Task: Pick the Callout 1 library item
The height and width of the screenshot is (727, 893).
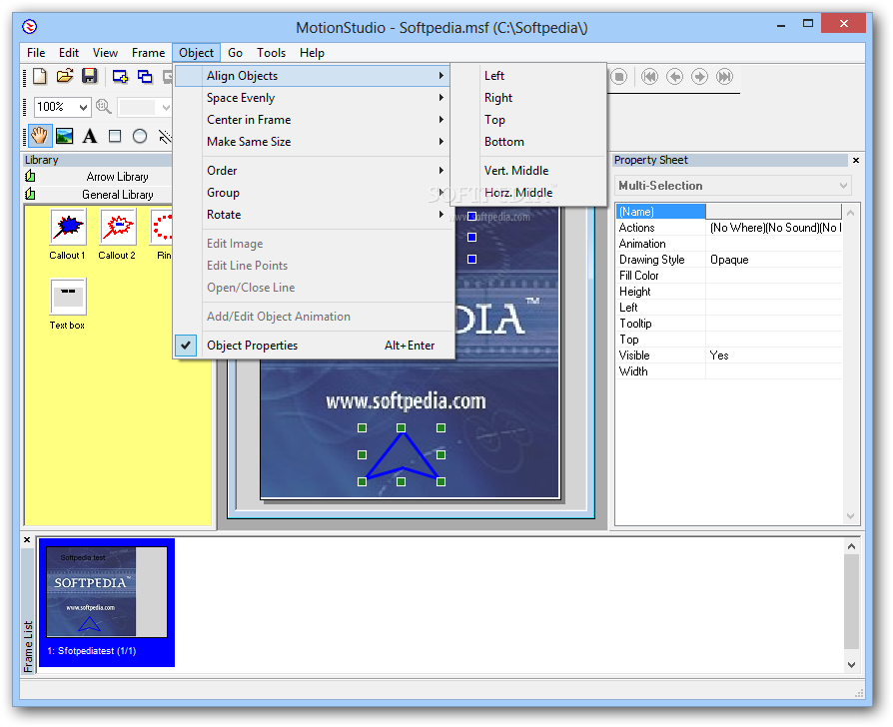Action: 68,234
